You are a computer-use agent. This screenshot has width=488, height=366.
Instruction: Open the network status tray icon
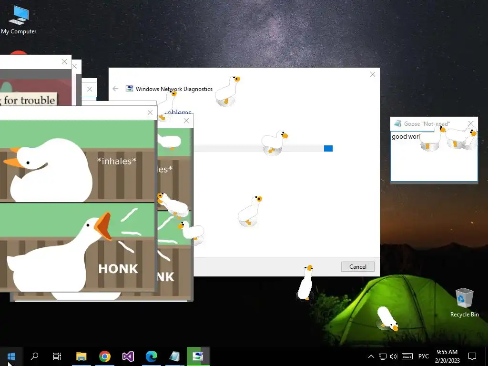383,356
